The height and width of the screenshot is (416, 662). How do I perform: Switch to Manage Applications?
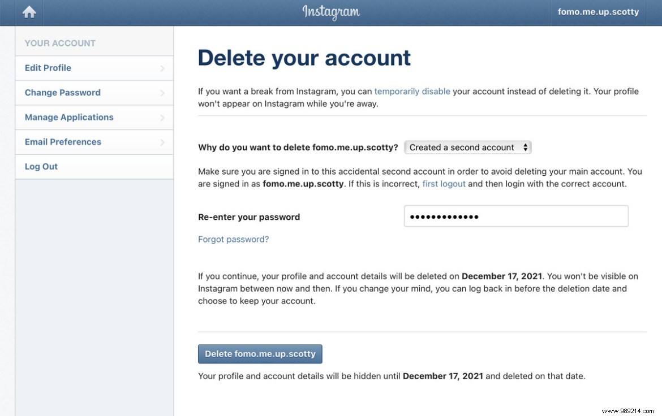point(68,117)
